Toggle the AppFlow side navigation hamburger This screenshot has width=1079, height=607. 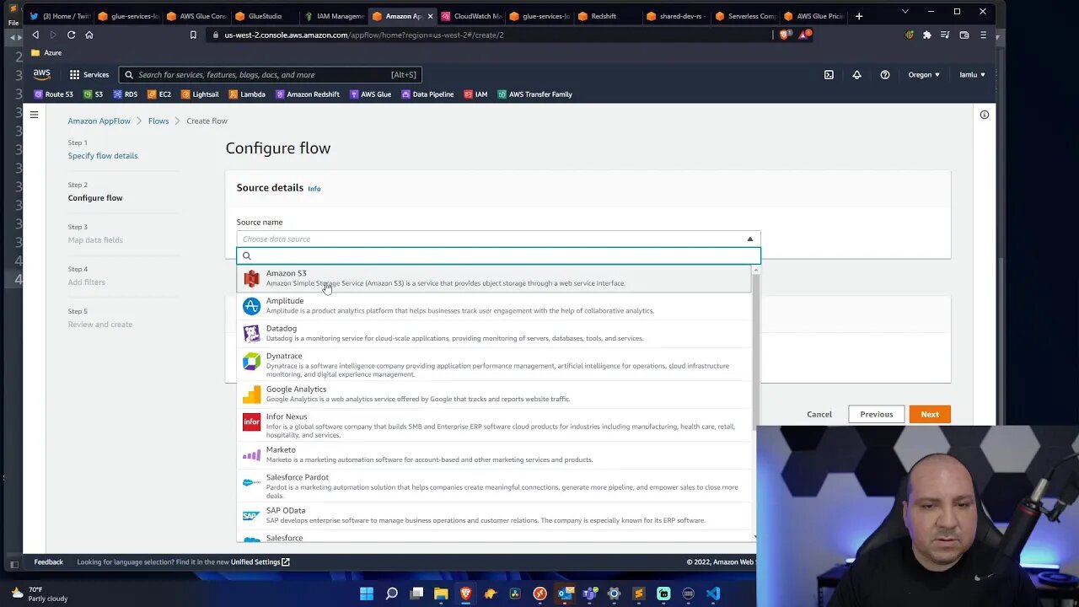(x=34, y=115)
